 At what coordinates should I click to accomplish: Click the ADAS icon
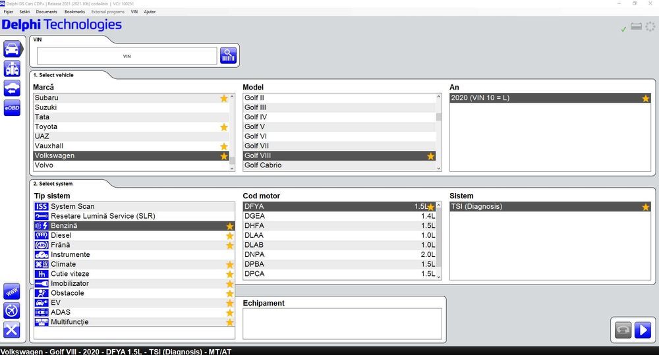[x=42, y=312]
